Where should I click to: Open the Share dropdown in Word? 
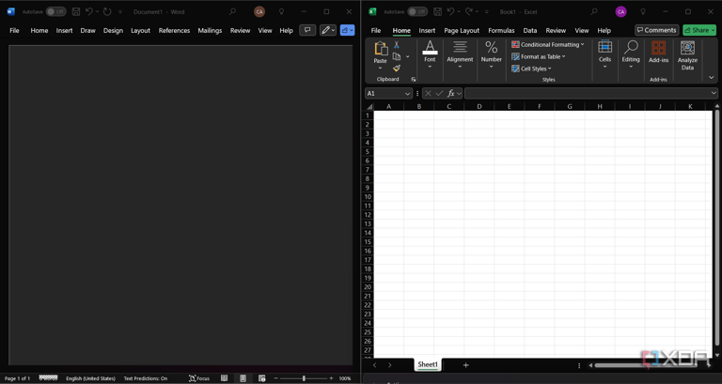(347, 30)
